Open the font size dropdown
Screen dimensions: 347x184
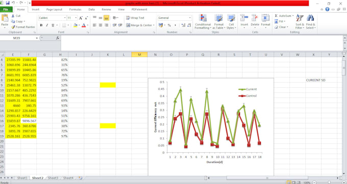(76, 18)
